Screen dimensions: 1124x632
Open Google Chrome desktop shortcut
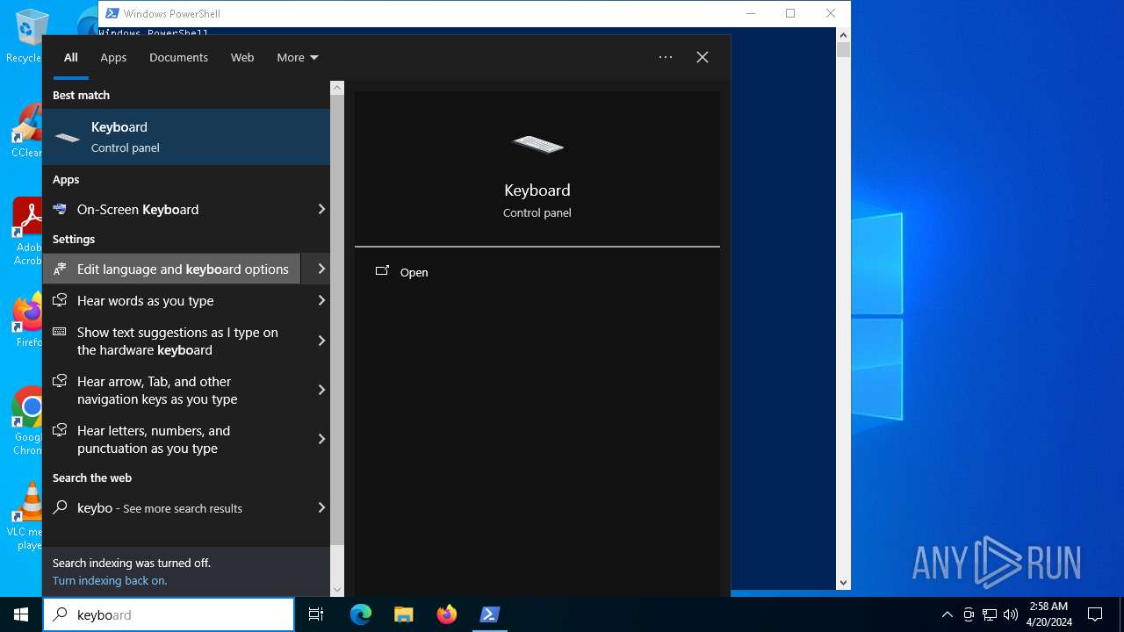[26, 421]
